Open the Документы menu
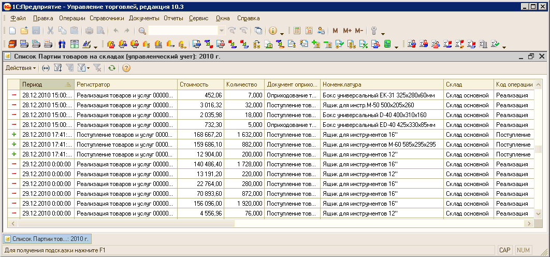 [x=144, y=18]
